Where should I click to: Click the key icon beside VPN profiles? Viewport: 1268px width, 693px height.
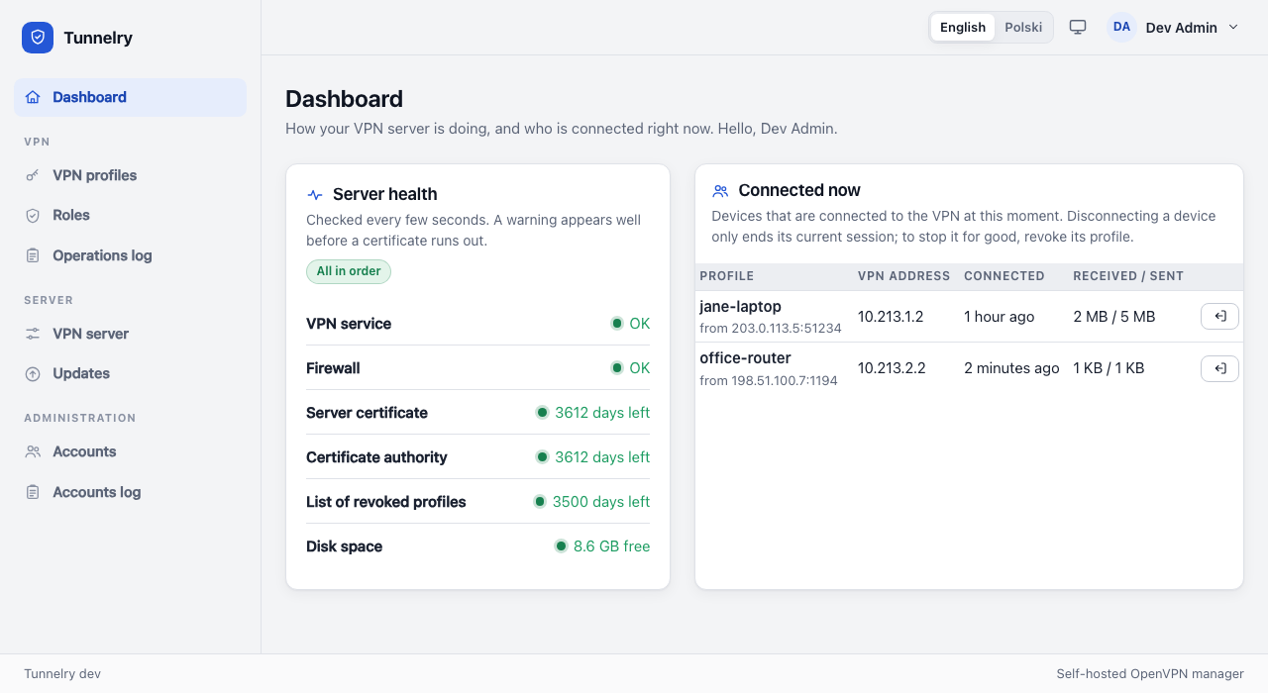point(33,175)
